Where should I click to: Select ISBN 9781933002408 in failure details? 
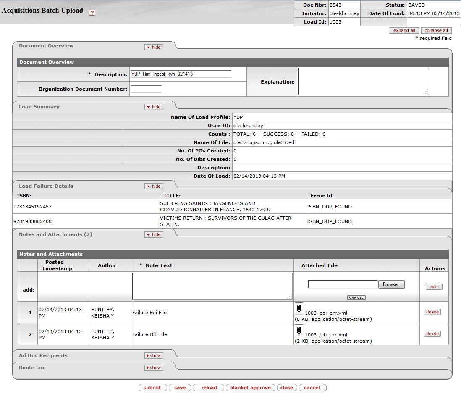pyautogui.click(x=33, y=221)
